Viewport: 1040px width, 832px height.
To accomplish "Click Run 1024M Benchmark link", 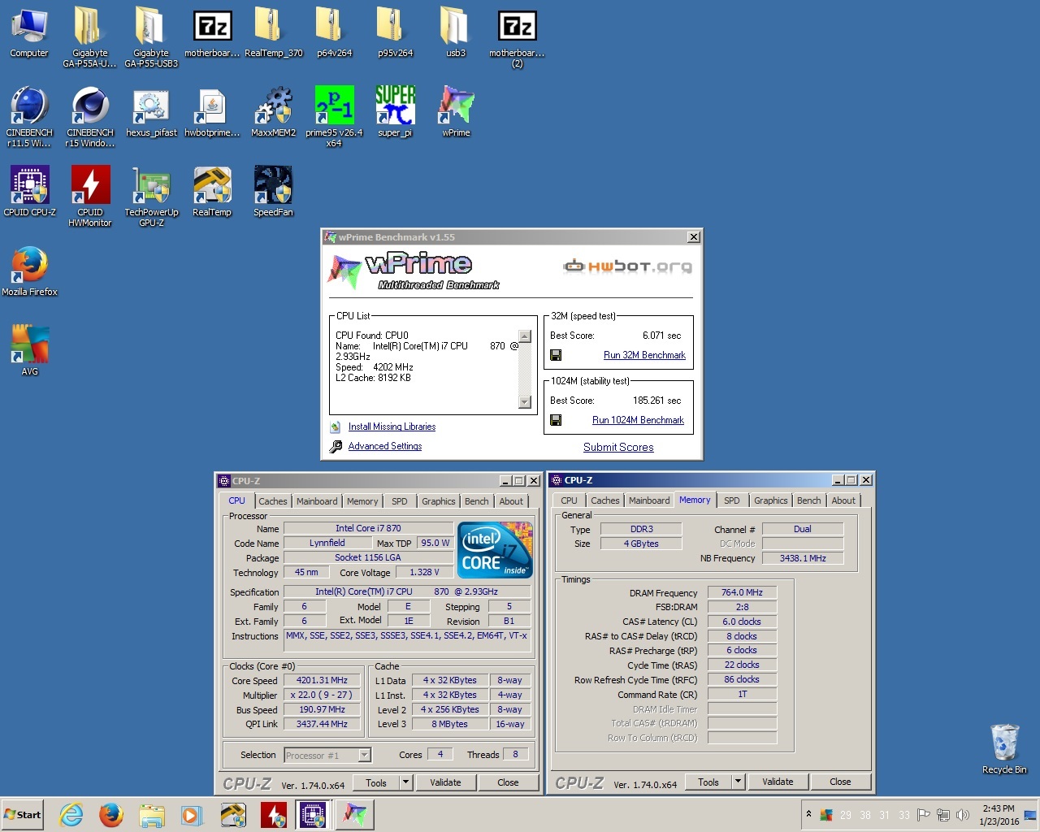I will (638, 420).
